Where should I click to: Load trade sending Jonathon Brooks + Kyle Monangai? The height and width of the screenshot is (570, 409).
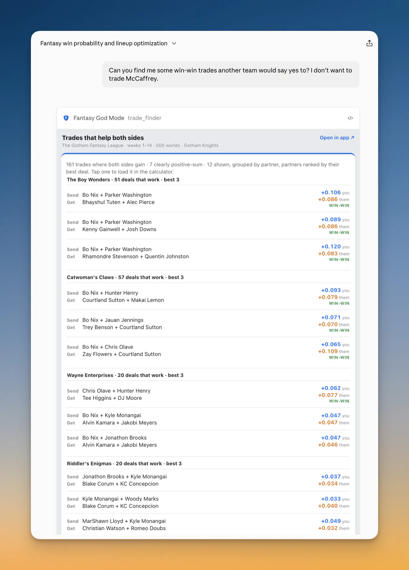(208, 480)
